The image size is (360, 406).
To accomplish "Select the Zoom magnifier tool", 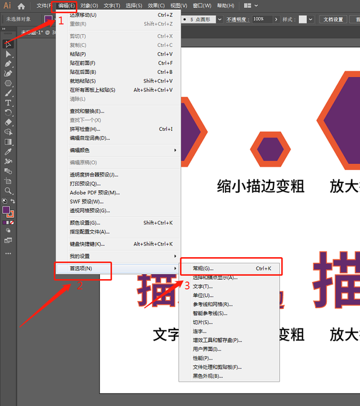I will click(x=8, y=191).
